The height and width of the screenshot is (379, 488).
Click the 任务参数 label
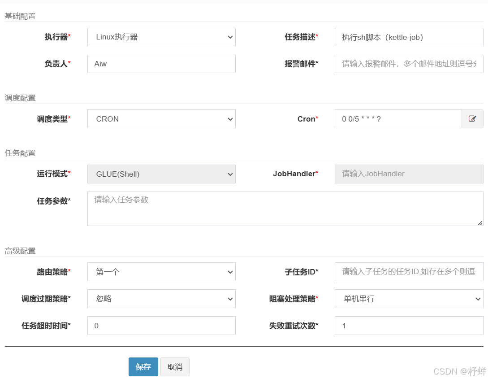(x=54, y=201)
